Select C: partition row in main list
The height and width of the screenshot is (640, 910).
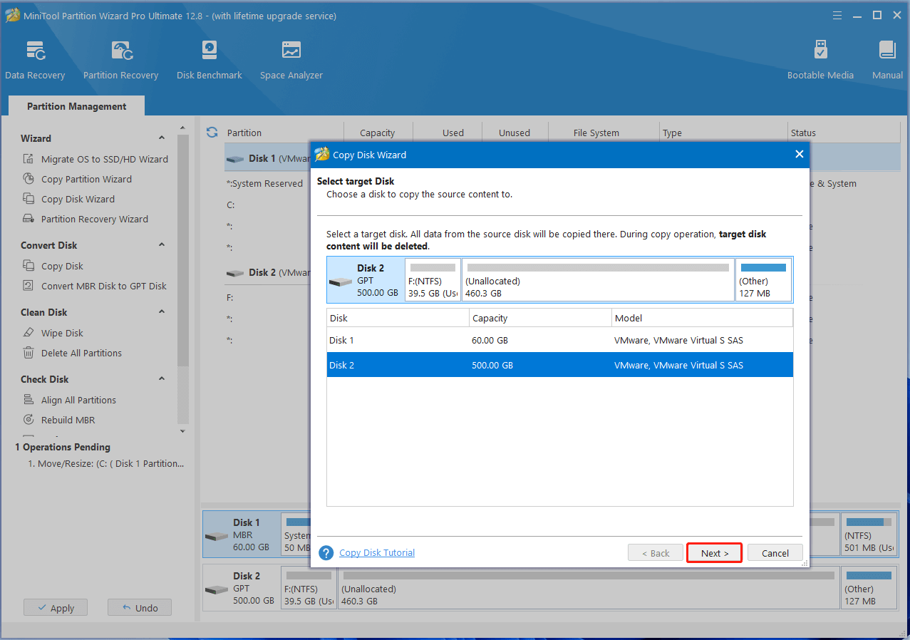point(267,205)
